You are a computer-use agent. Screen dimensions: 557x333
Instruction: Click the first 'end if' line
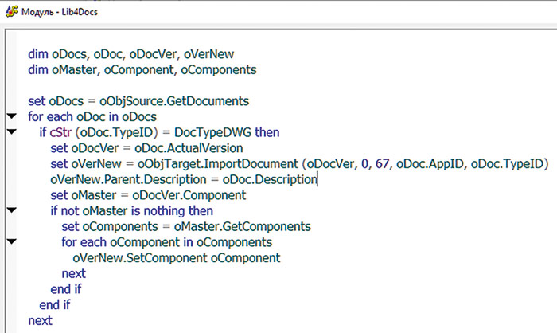pos(66,289)
